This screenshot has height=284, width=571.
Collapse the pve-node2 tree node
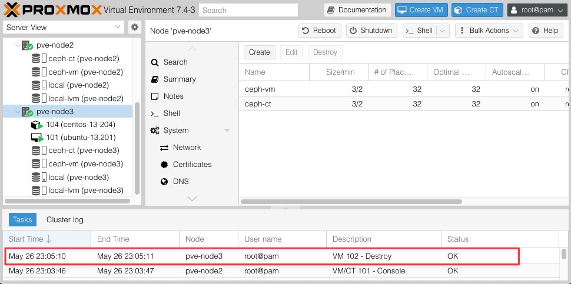(x=18, y=45)
